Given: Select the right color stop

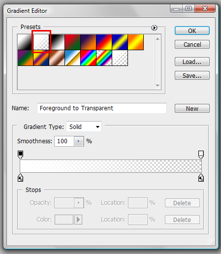Looking at the screenshot, I should [x=201, y=178].
